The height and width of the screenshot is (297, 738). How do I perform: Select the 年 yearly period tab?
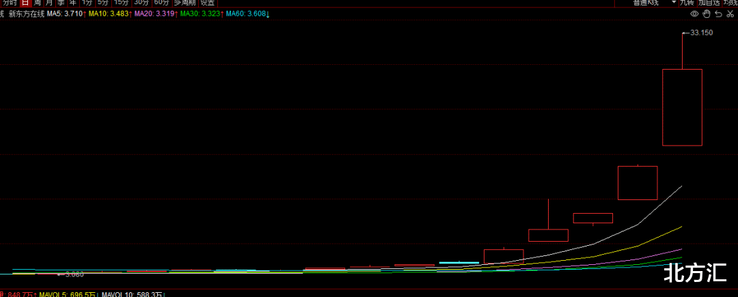pyautogui.click(x=72, y=2)
